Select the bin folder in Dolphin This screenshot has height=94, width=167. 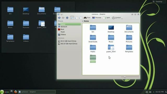[x=93, y=29]
